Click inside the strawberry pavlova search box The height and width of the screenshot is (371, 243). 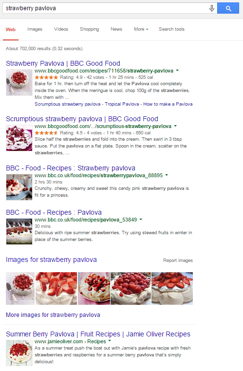click(x=105, y=8)
